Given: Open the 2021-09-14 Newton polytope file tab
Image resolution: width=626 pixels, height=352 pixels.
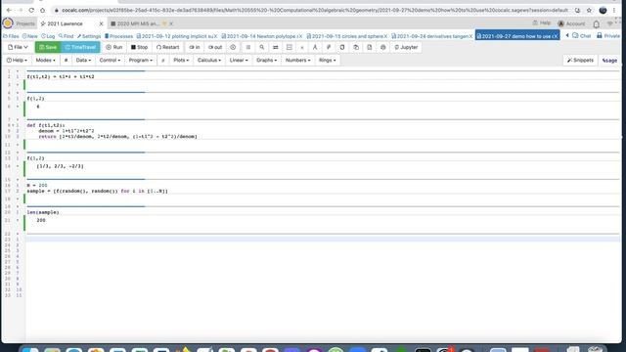Looking at the screenshot, I should (x=261, y=36).
